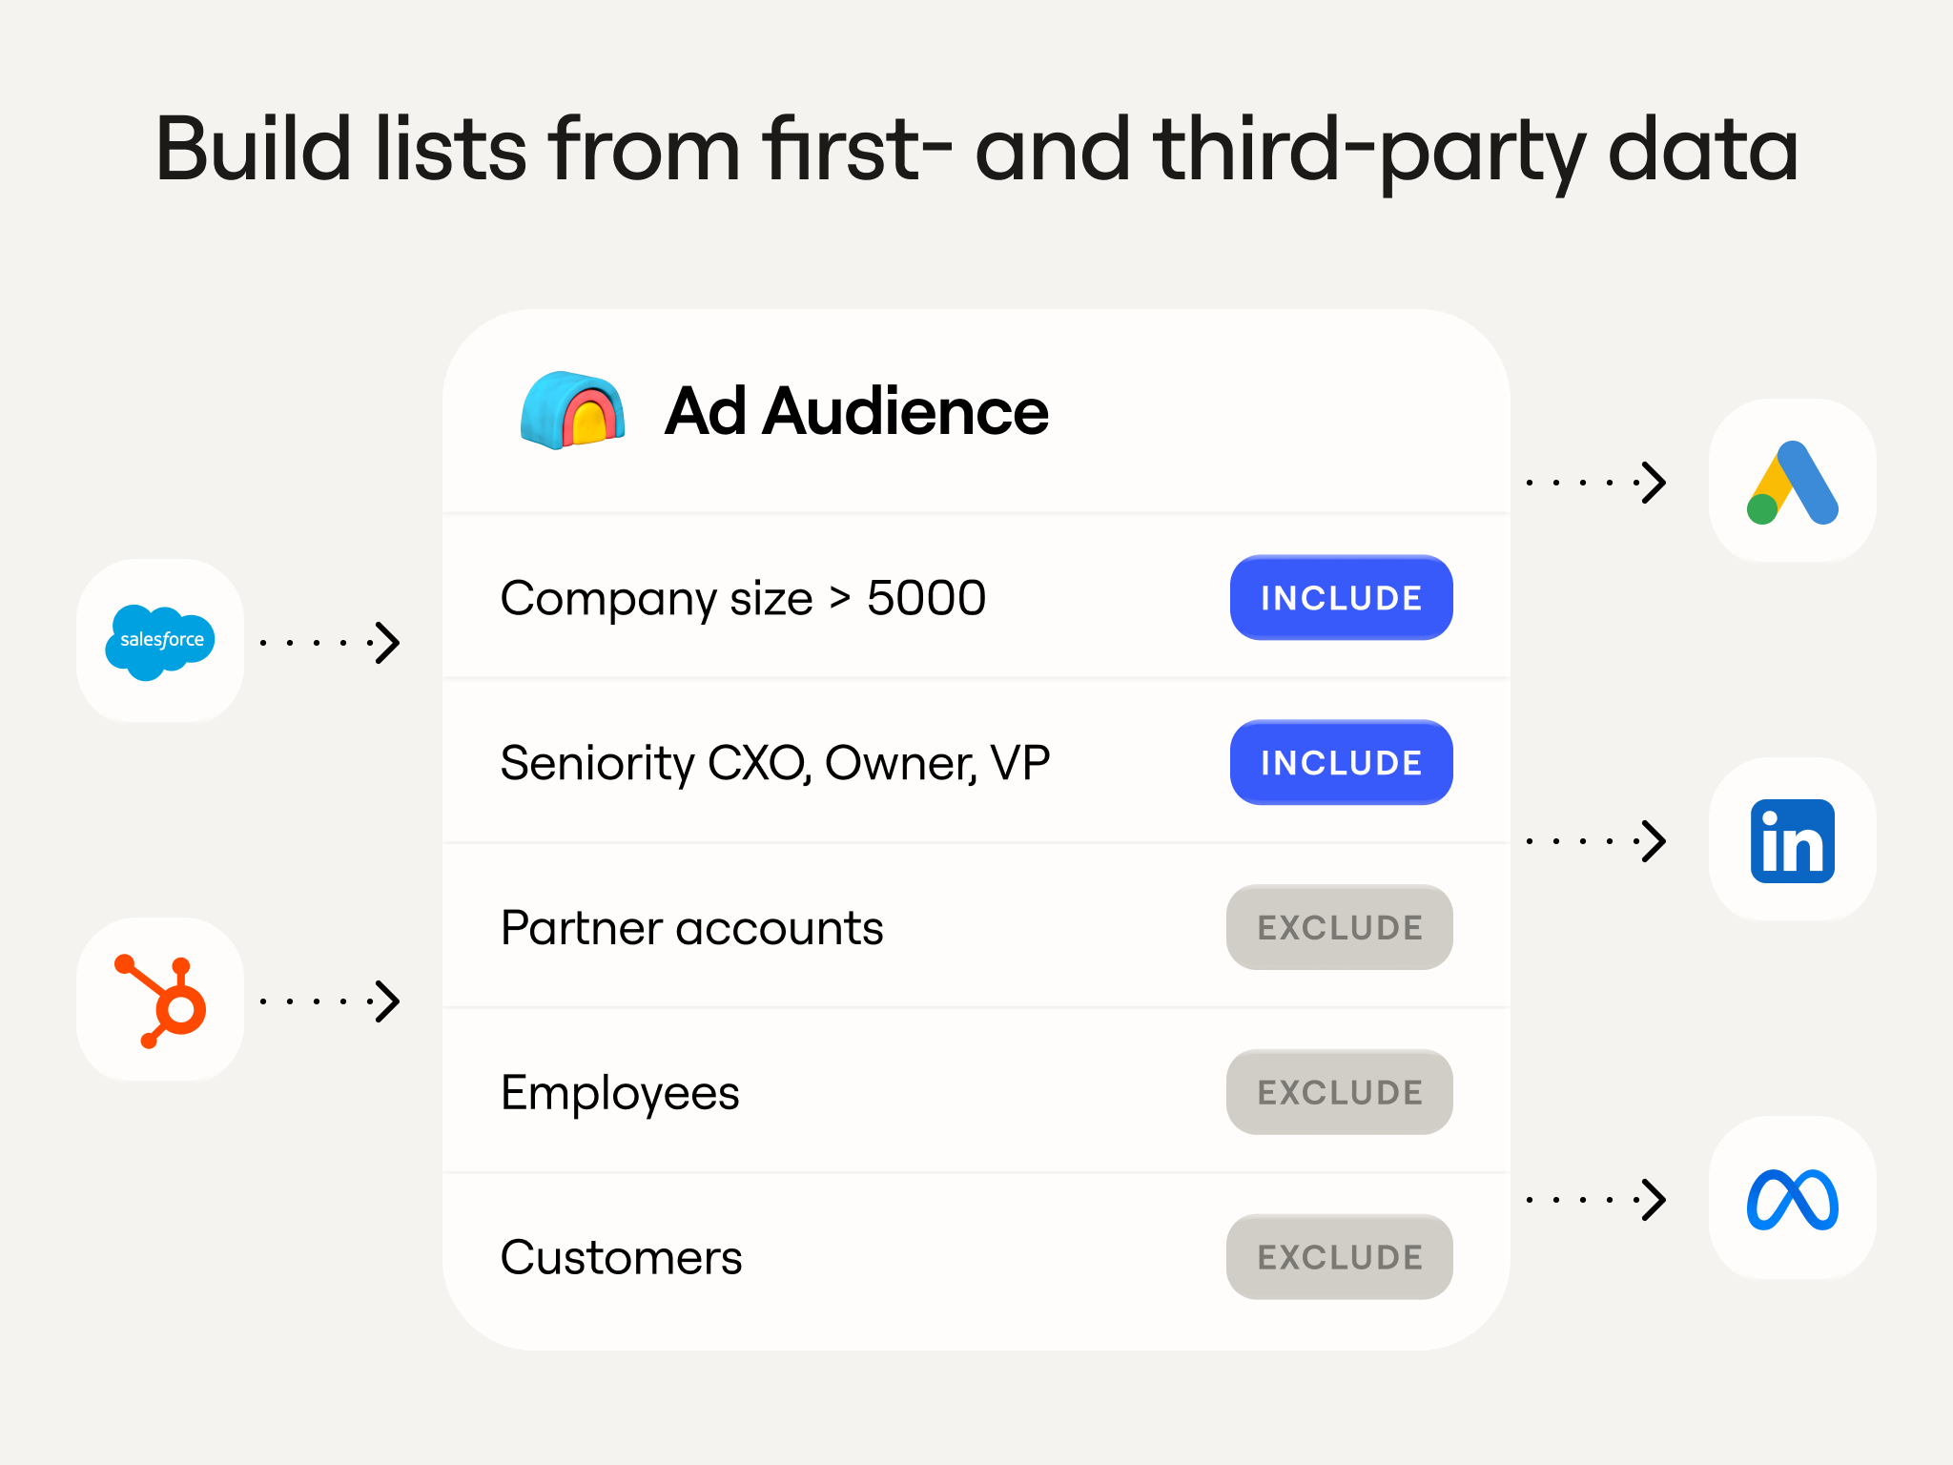The height and width of the screenshot is (1465, 1953).
Task: Click the EXCLUDE button for Employees
Action: coord(1339,1092)
